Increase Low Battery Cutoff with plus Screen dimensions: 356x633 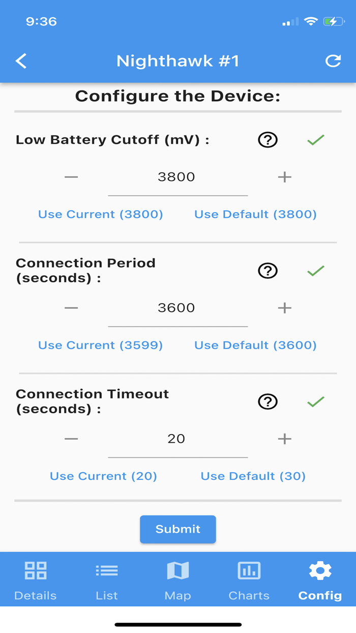click(284, 177)
